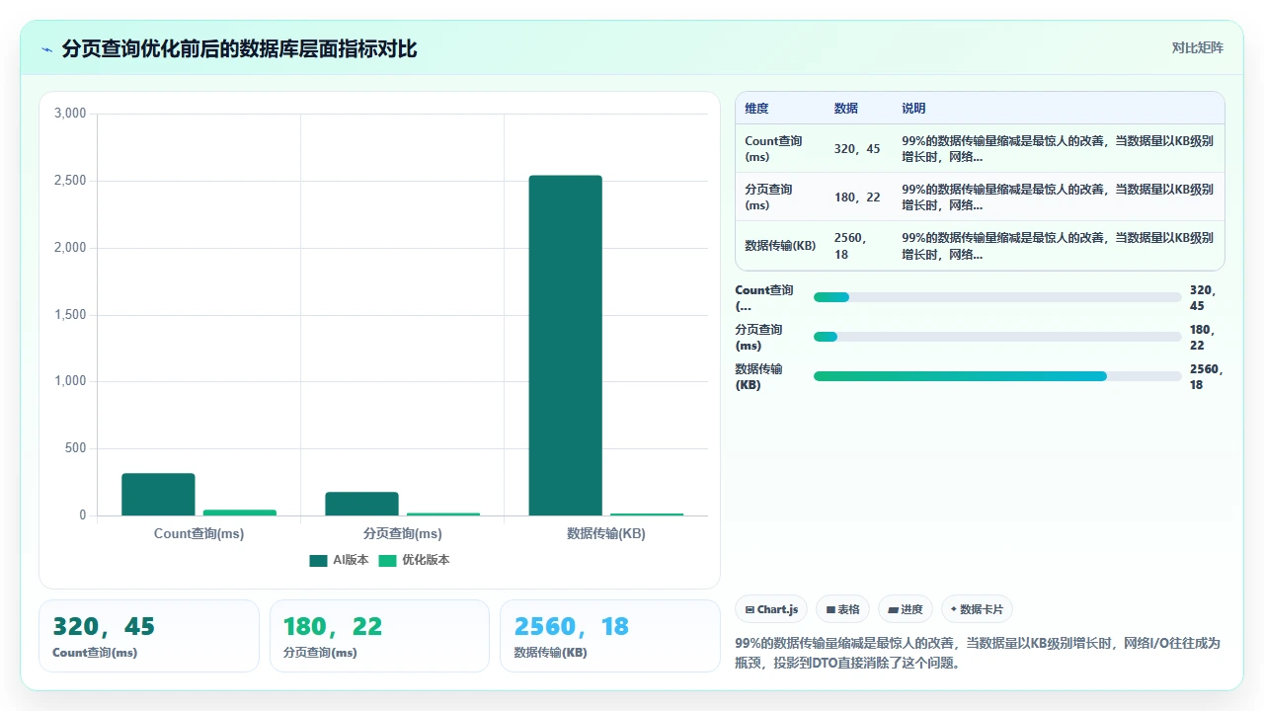Click the page title 分页查询优化前后的数据库层面指标对比
The width and height of the screenshot is (1264, 711).
tap(239, 48)
